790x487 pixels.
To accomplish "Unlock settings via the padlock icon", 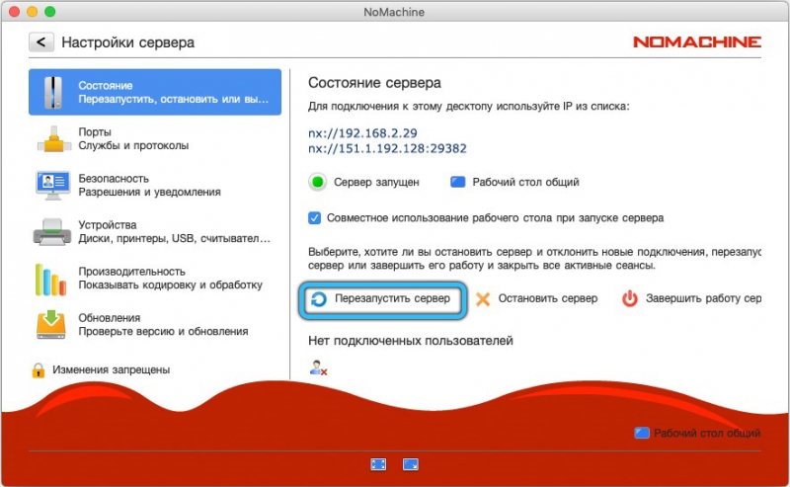I will pos(38,370).
